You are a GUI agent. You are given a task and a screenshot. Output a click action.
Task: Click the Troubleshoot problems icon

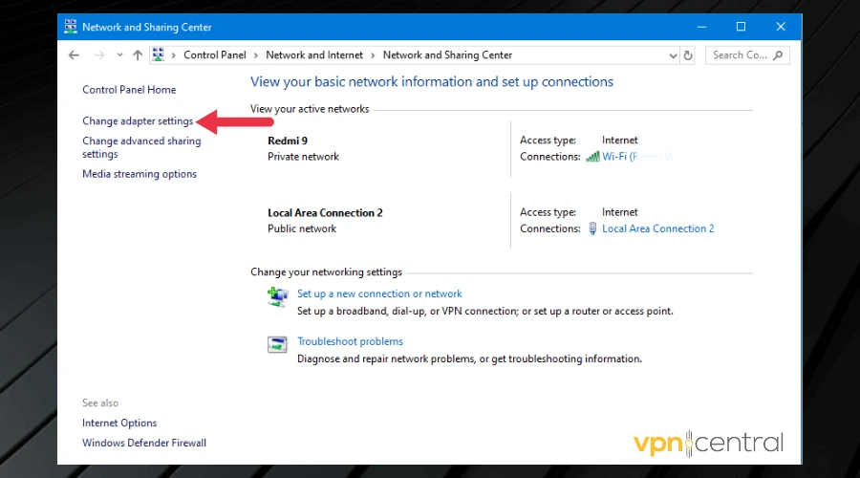pyautogui.click(x=278, y=345)
